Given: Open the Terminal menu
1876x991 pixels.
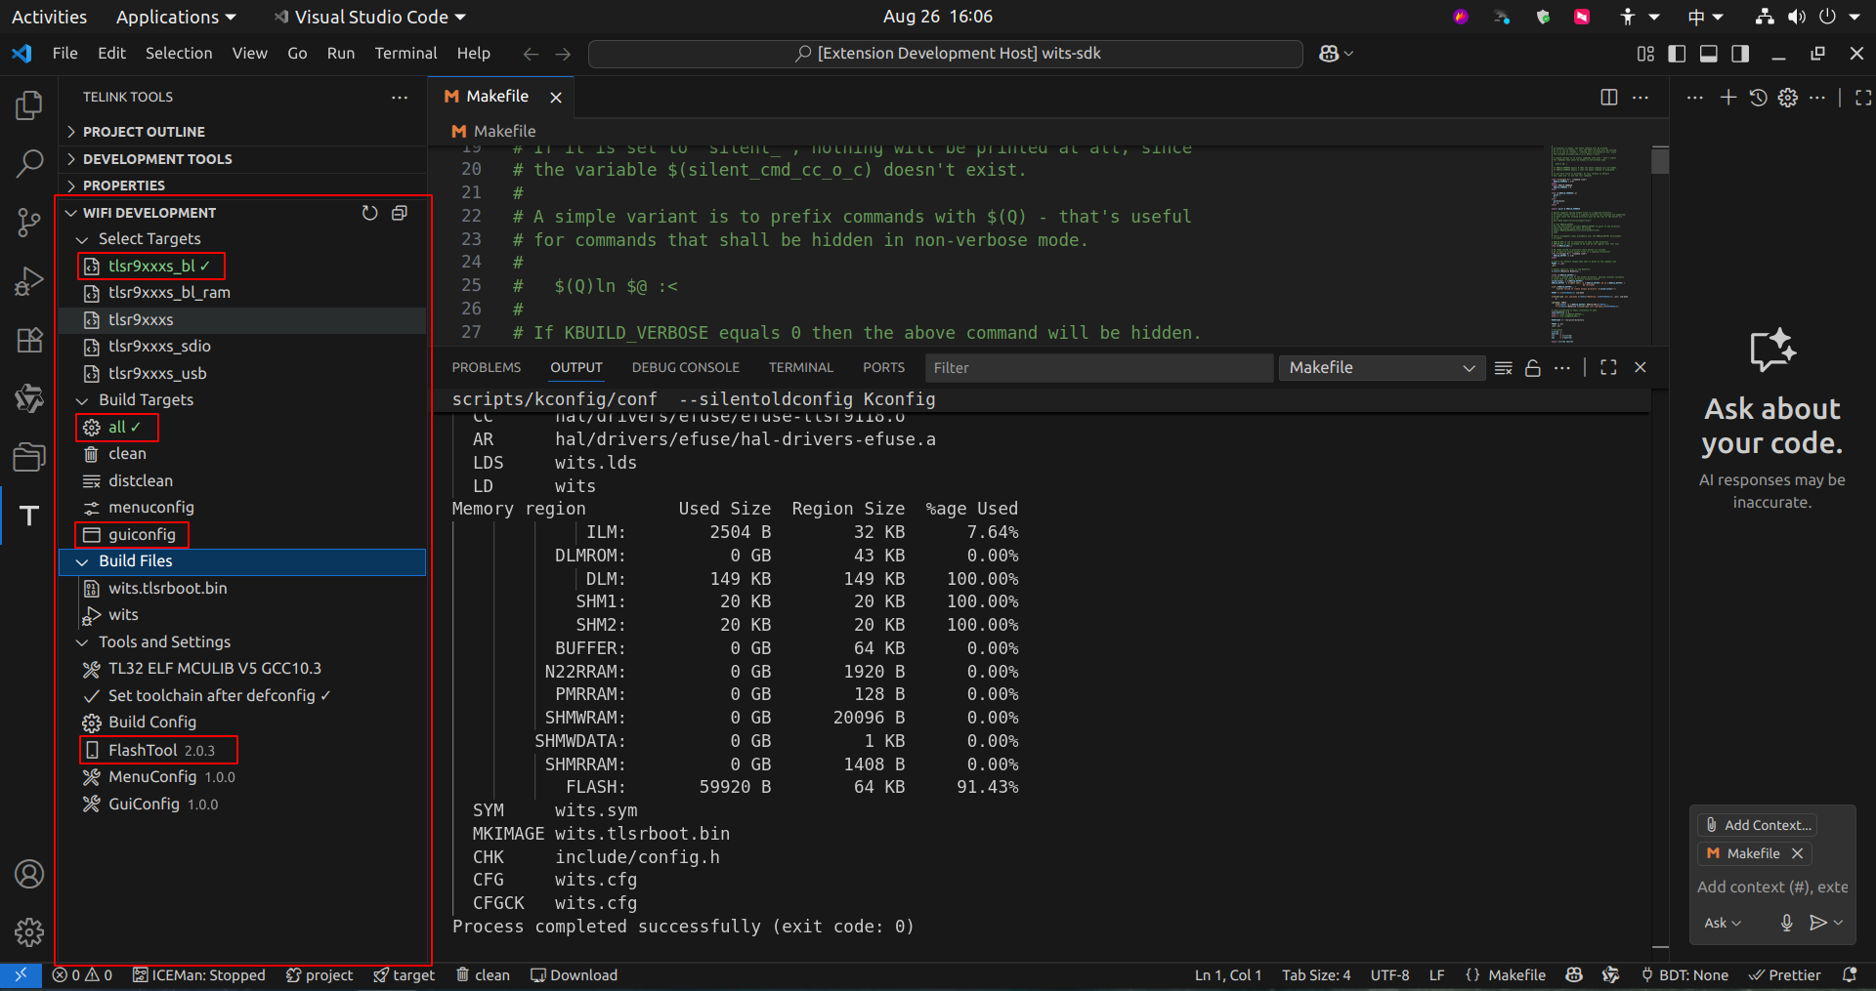Looking at the screenshot, I should tap(405, 53).
